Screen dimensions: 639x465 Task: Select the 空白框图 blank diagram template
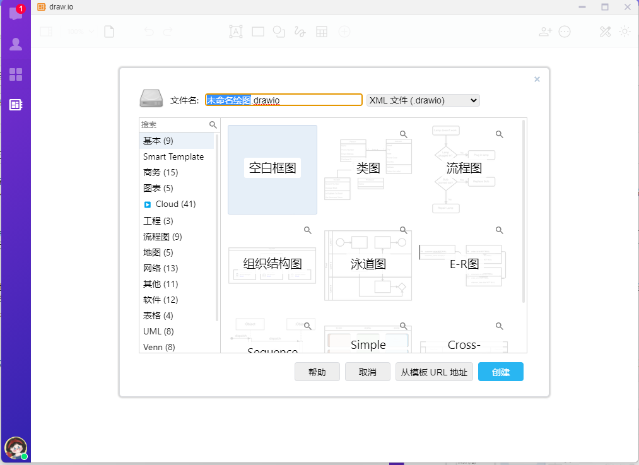tap(273, 169)
